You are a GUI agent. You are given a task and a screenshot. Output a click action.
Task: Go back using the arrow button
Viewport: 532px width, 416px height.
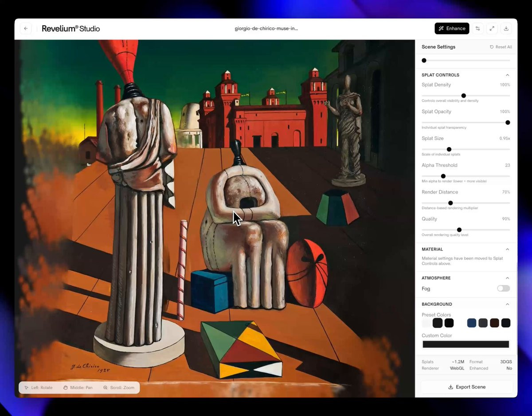coord(26,28)
